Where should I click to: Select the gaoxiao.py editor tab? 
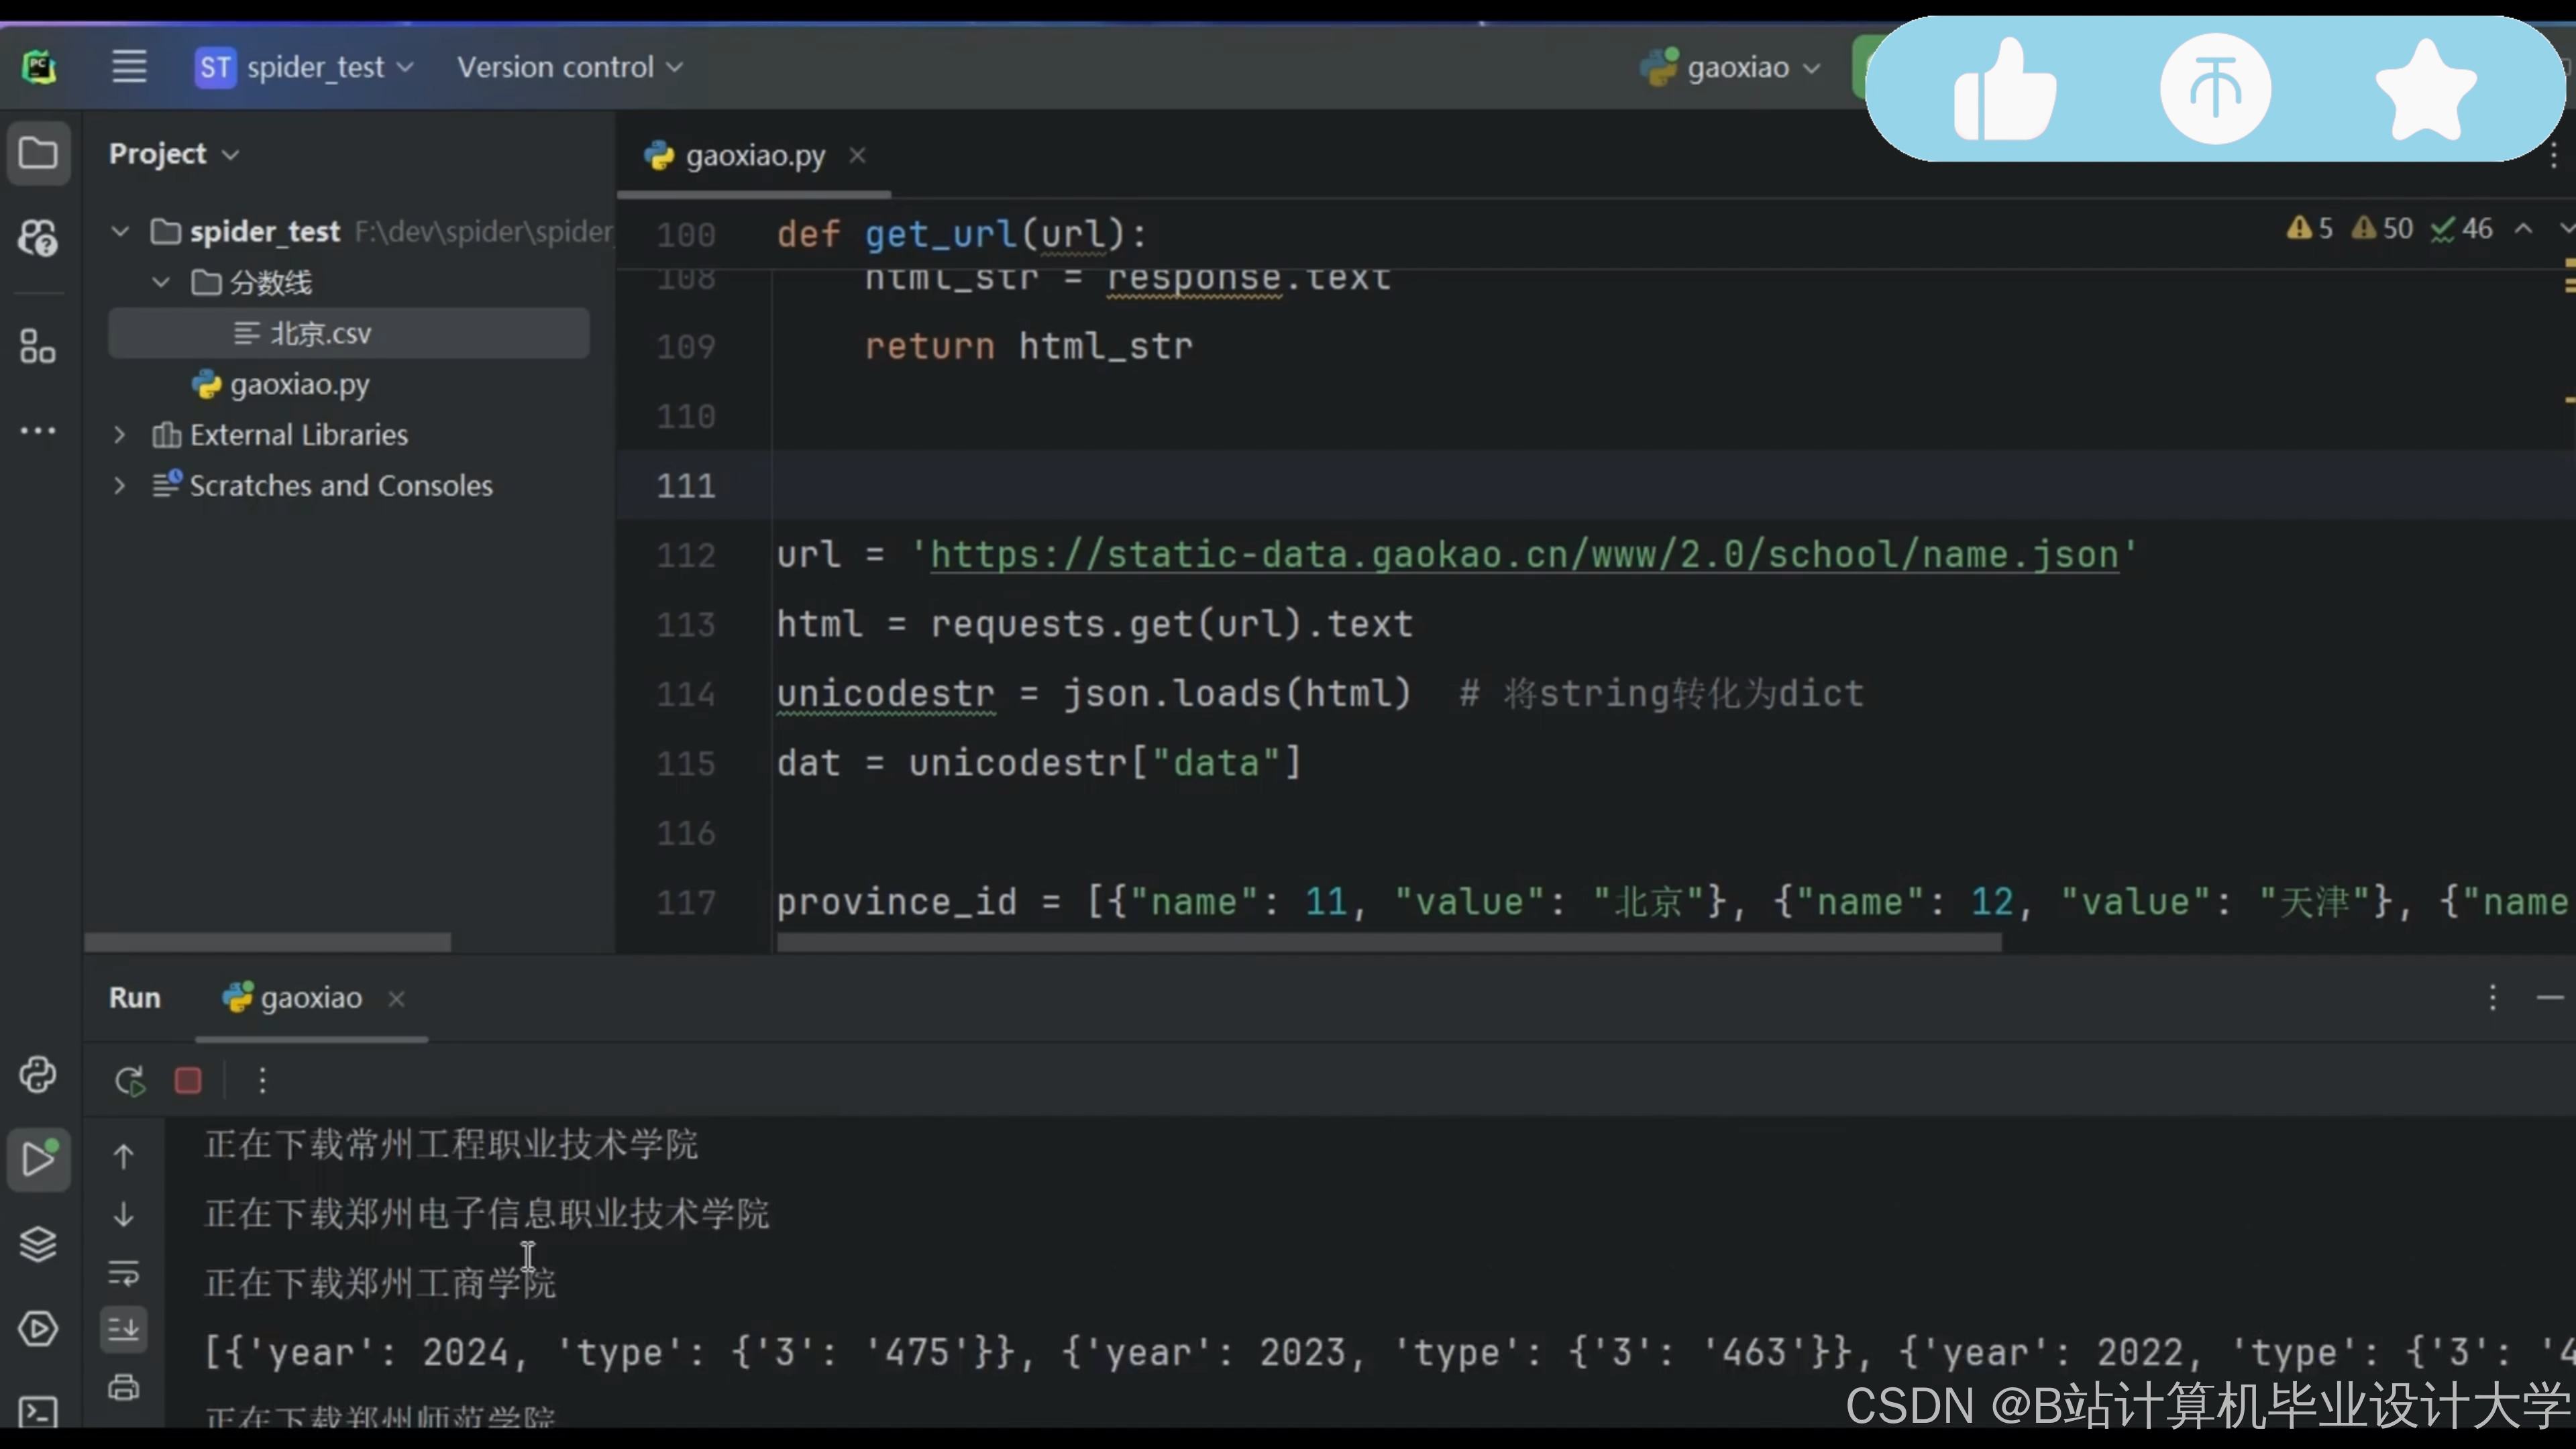pyautogui.click(x=754, y=156)
